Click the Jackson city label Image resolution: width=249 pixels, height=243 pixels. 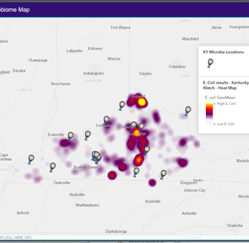[23, 212]
